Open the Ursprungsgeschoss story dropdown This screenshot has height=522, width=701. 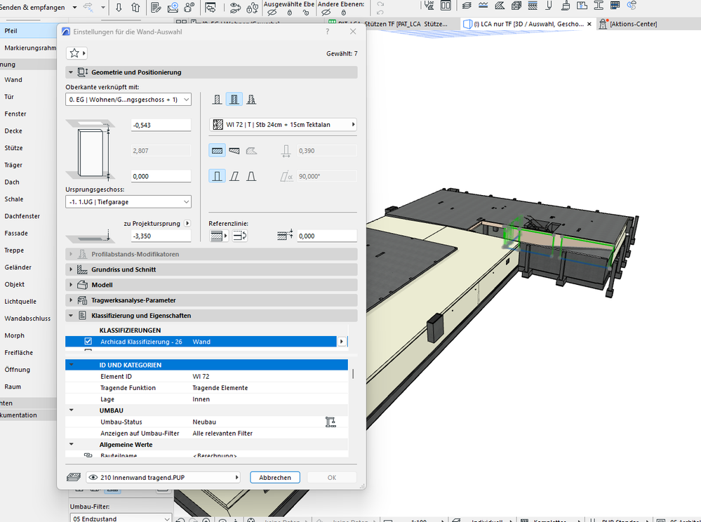pos(128,202)
